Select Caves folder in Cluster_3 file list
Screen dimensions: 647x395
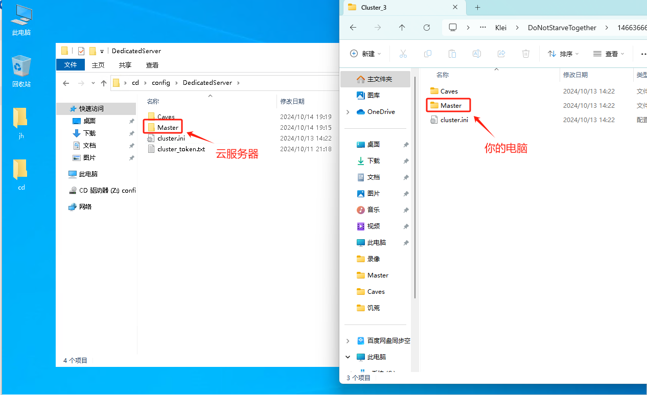click(x=444, y=91)
